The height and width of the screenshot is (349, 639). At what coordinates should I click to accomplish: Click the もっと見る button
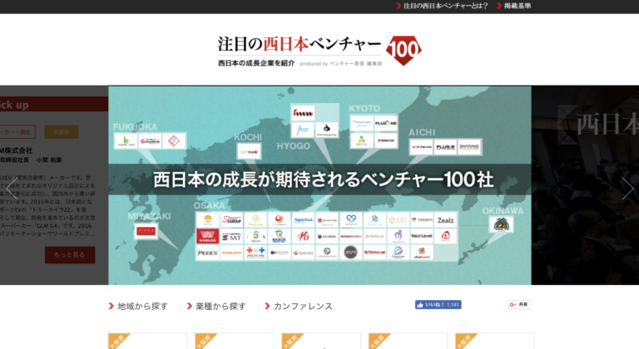click(x=70, y=255)
